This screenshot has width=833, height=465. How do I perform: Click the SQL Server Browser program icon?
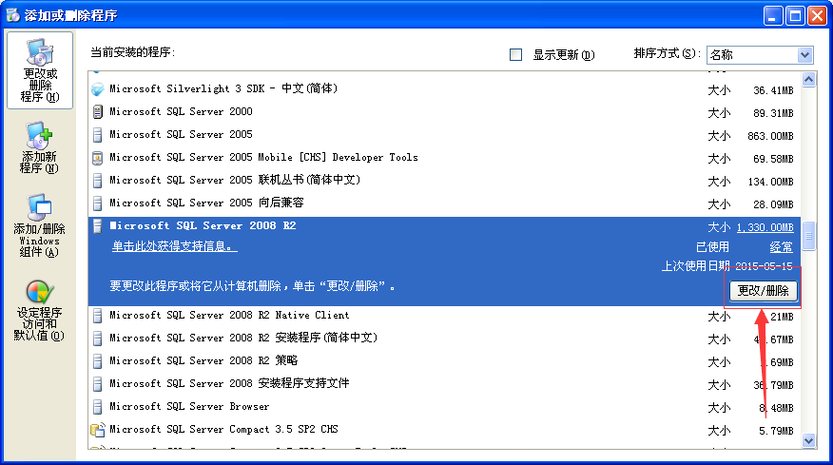click(97, 407)
